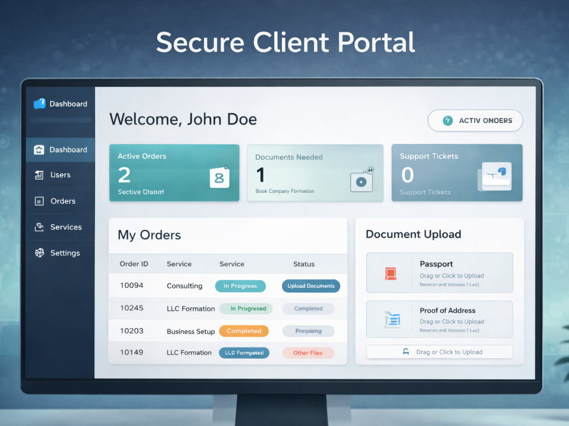569x426 pixels.
Task: Select order ID 10245
Action: pos(132,308)
